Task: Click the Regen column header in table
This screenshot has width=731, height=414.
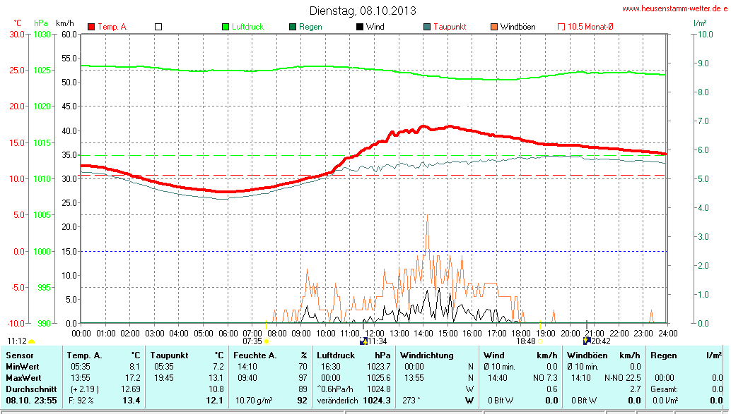Action: 663,355
